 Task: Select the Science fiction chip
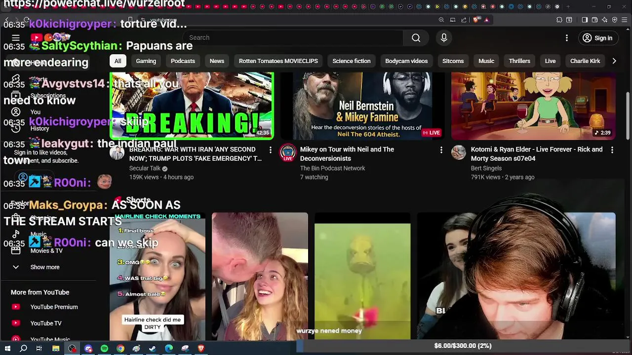tap(352, 61)
